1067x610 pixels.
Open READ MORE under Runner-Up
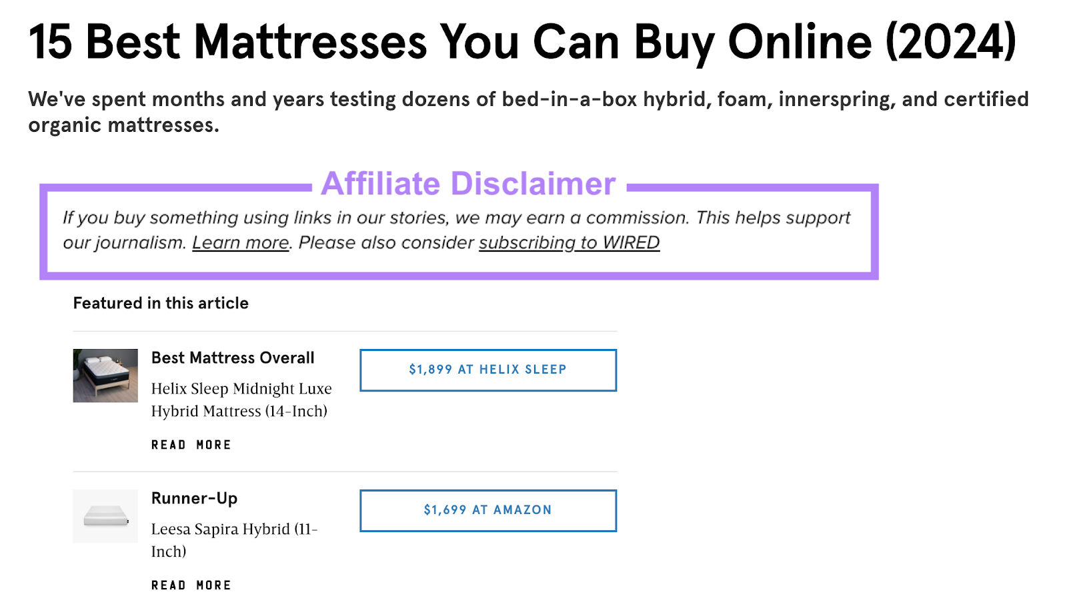tap(191, 584)
